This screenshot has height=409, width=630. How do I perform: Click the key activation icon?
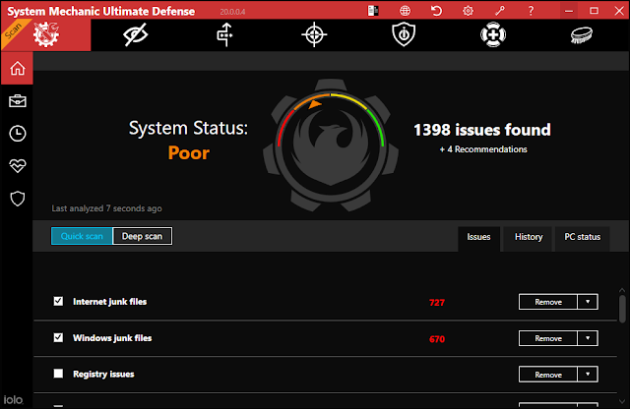pyautogui.click(x=499, y=11)
